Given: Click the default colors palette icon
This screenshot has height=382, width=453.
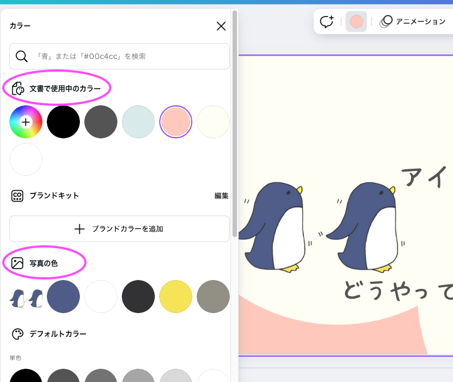Looking at the screenshot, I should tap(17, 334).
